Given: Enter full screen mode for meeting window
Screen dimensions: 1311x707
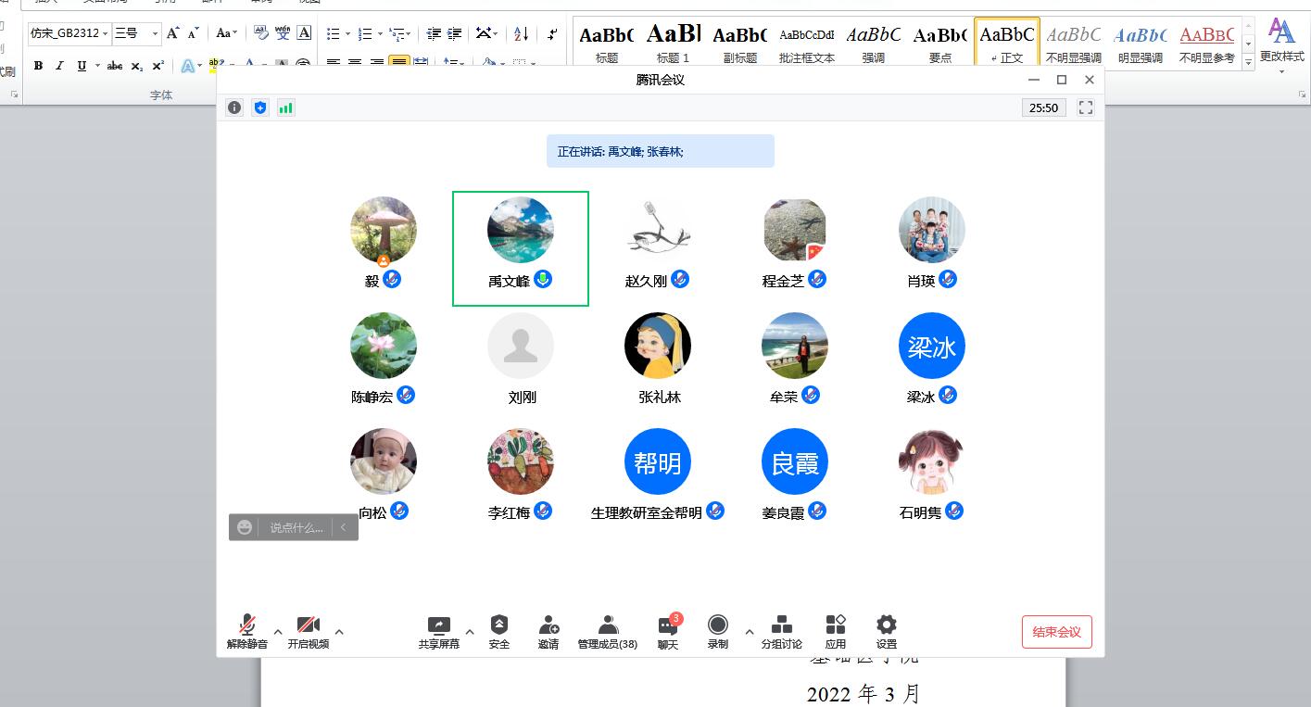Looking at the screenshot, I should coord(1086,107).
